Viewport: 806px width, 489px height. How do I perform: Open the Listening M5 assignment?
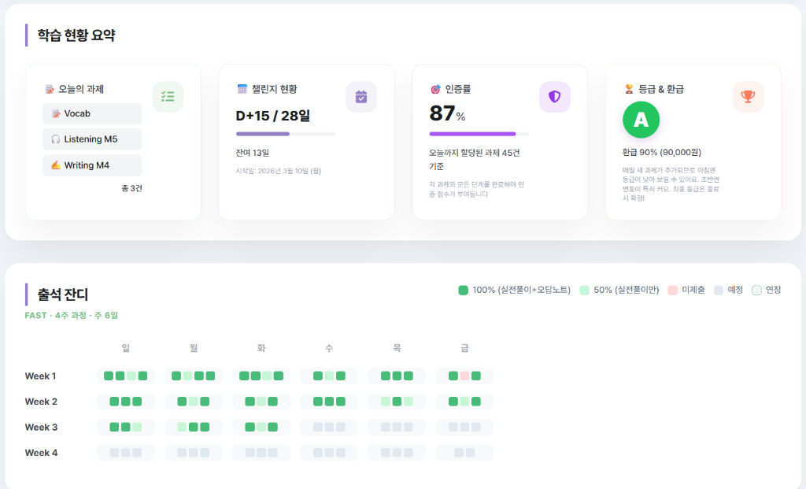click(x=92, y=139)
